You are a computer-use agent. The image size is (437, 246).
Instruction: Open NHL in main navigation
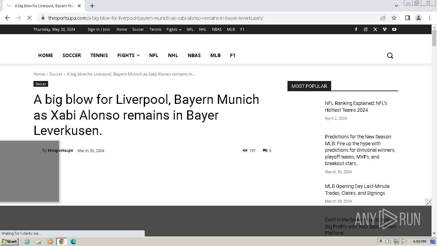(x=173, y=55)
